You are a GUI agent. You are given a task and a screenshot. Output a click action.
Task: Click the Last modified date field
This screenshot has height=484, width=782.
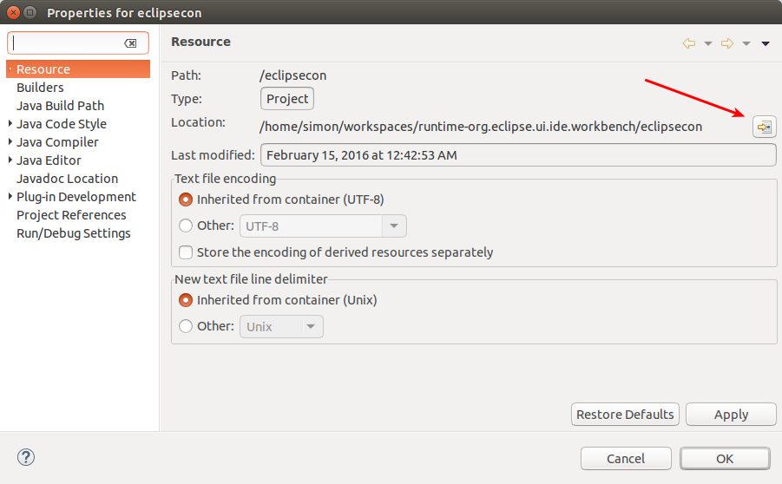[x=518, y=155]
